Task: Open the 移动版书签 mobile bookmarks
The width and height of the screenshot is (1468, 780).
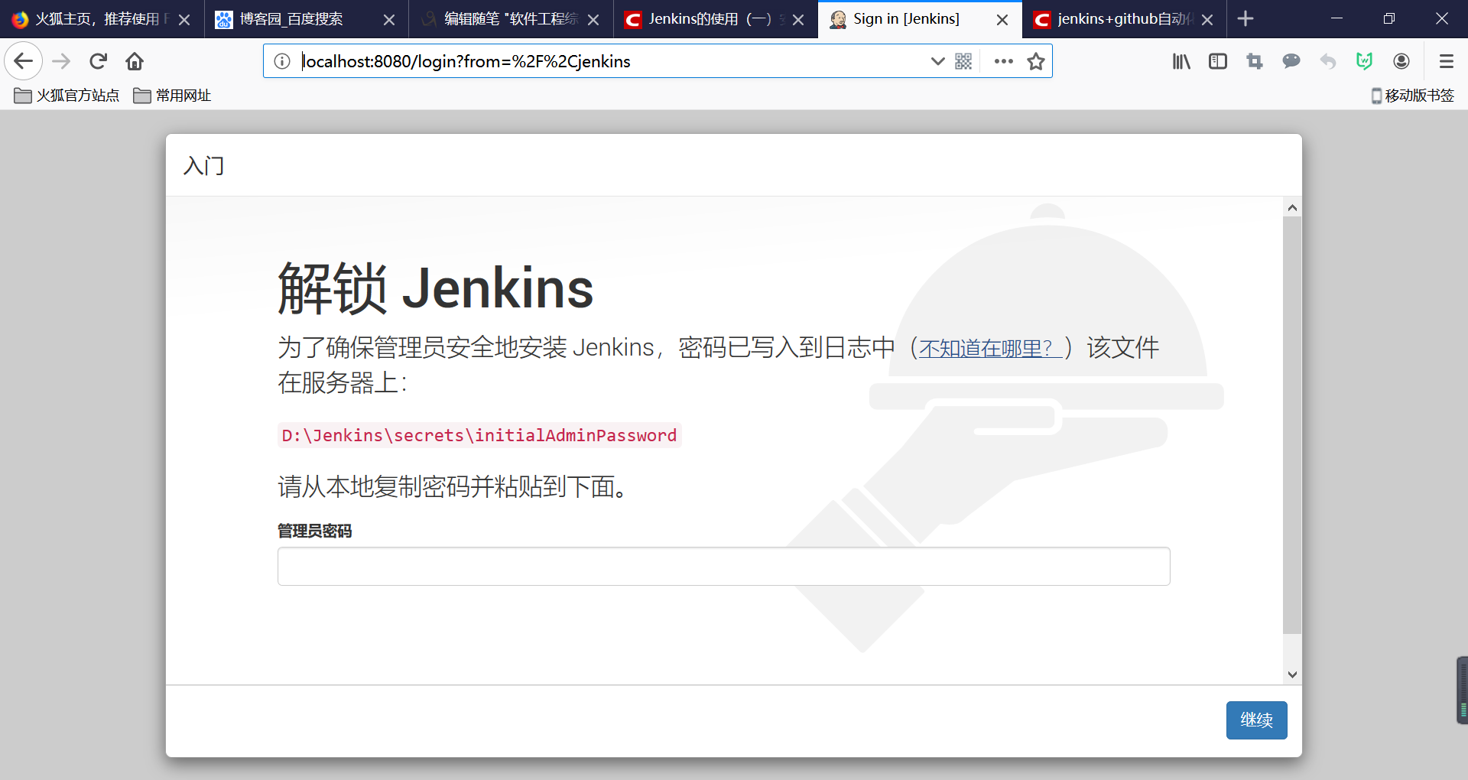Action: (1412, 96)
